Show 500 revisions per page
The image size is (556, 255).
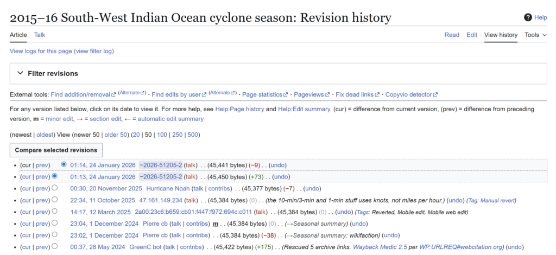click(x=194, y=135)
